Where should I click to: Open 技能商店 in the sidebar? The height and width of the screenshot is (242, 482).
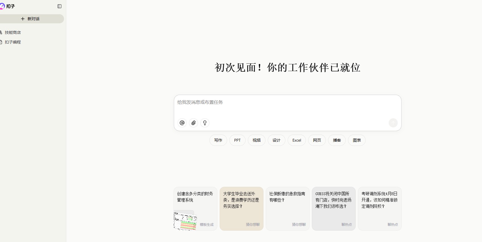click(x=13, y=32)
